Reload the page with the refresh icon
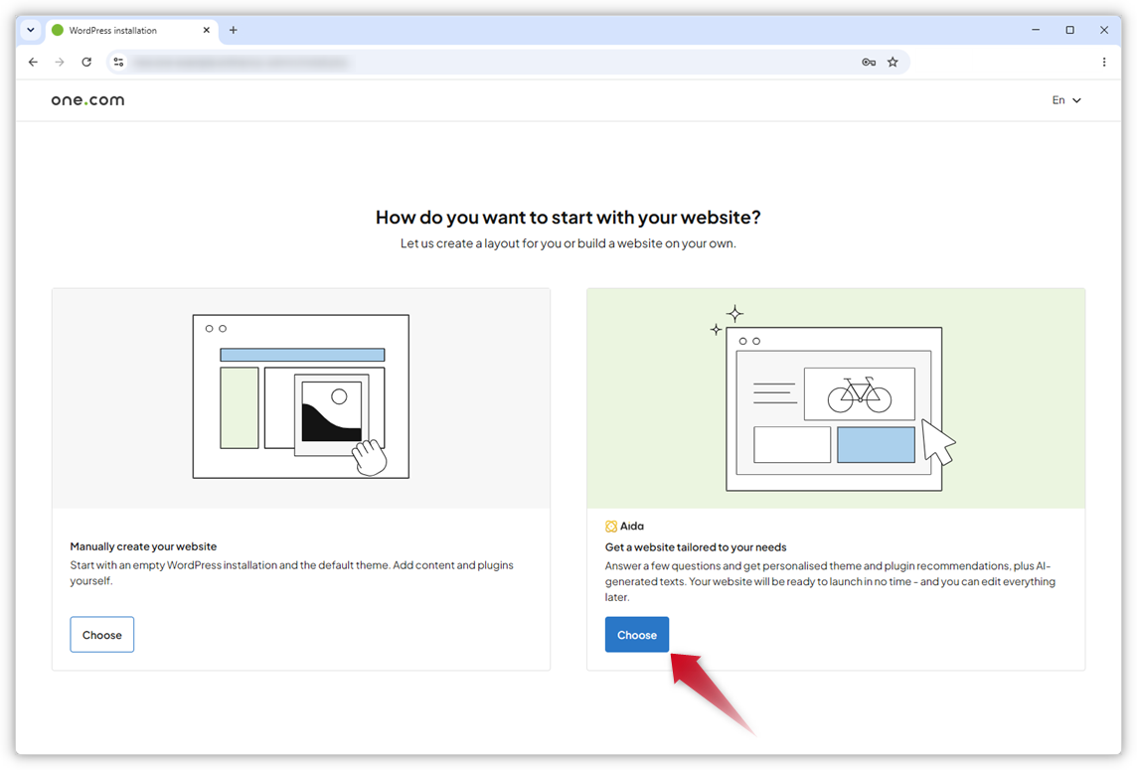Image resolution: width=1137 pixels, height=770 pixels. click(x=86, y=63)
